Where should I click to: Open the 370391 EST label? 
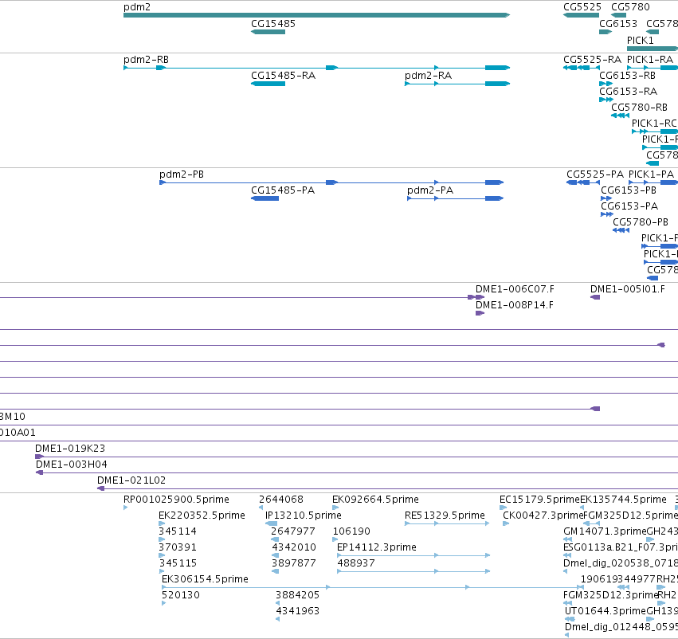(178, 548)
